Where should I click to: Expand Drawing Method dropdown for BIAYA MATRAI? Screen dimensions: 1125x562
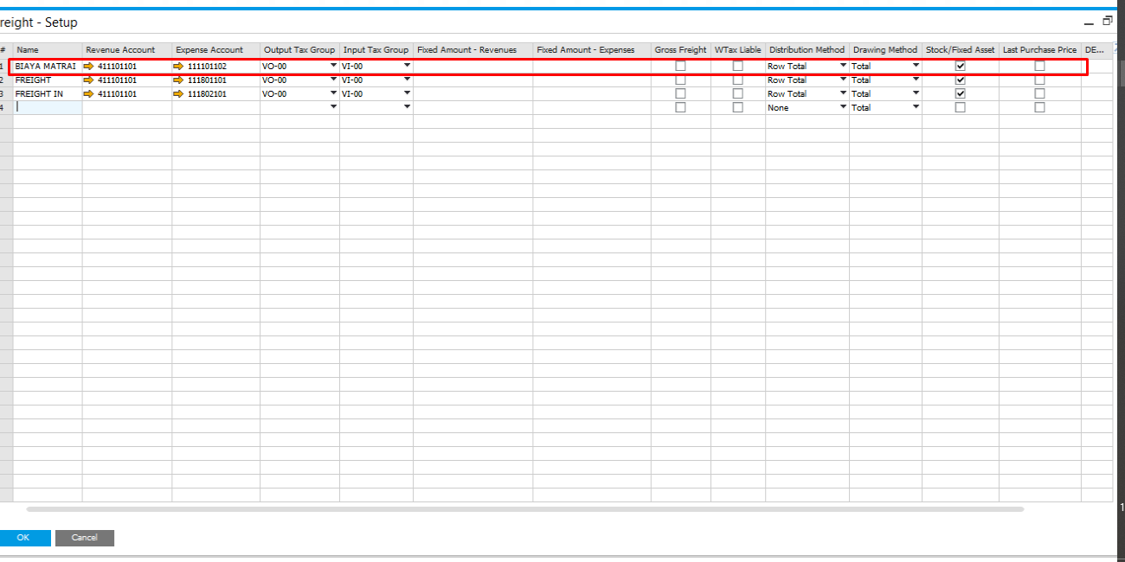tap(916, 65)
